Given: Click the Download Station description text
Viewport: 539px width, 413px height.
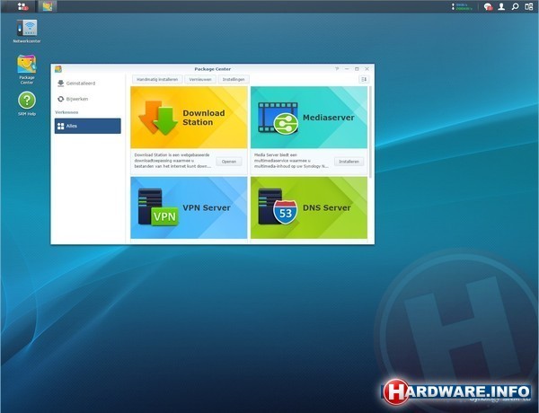Looking at the screenshot, I should click(x=172, y=161).
